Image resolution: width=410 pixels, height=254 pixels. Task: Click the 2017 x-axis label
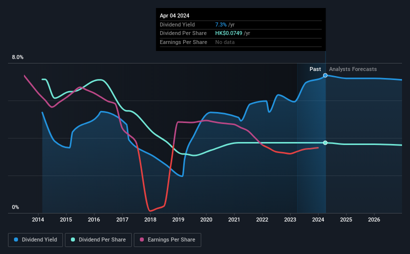(122, 219)
